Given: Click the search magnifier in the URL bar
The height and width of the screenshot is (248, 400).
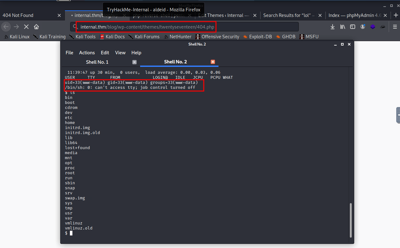Looking at the screenshot, I should coord(75,27).
